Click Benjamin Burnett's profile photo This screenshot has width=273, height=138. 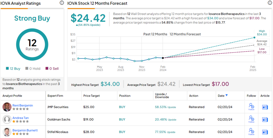(7, 132)
